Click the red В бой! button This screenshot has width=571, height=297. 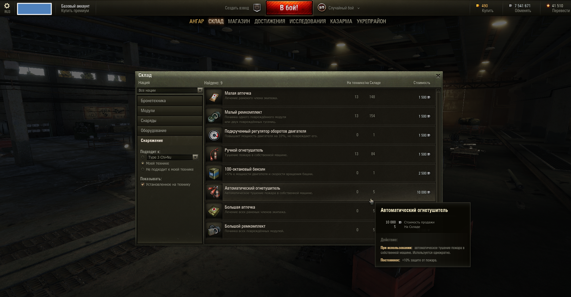click(x=289, y=8)
